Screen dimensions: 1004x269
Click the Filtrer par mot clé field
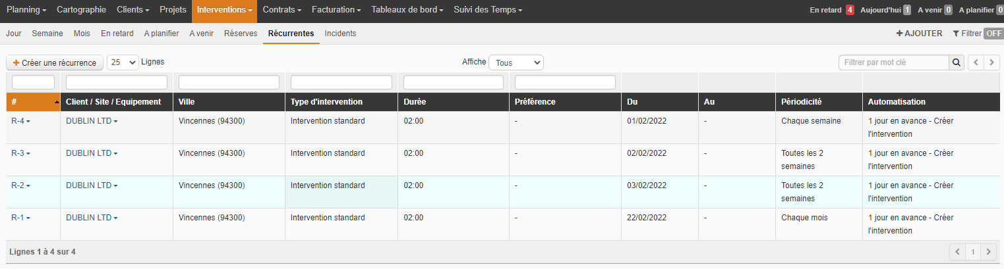(894, 62)
